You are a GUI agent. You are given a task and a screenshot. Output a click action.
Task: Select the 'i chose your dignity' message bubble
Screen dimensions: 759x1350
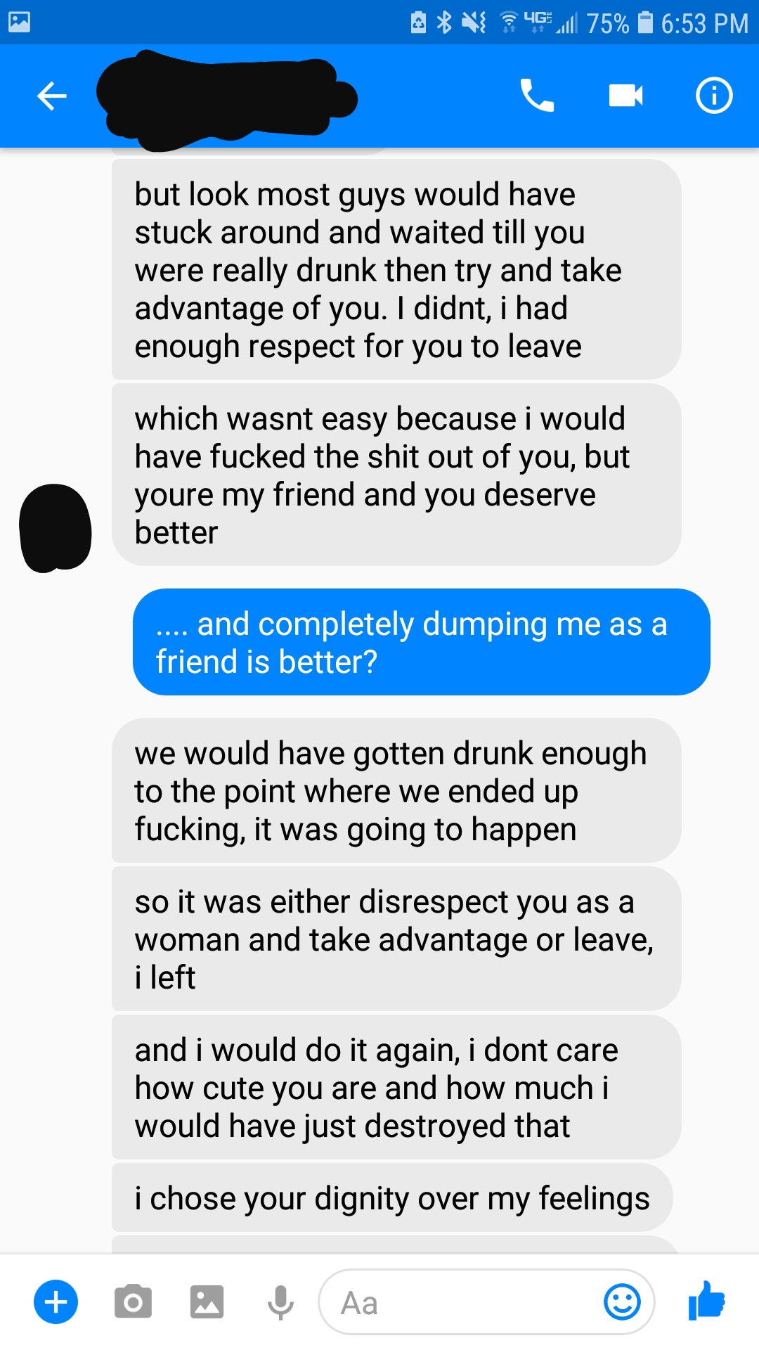(x=392, y=1197)
